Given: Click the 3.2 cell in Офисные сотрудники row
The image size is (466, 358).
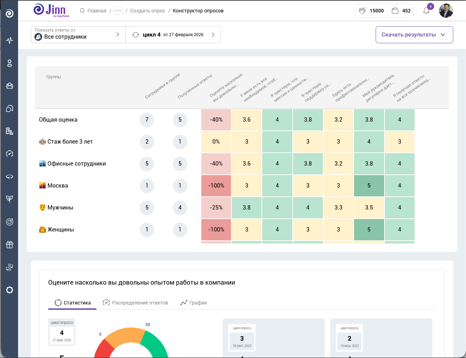Looking at the screenshot, I should point(338,164).
